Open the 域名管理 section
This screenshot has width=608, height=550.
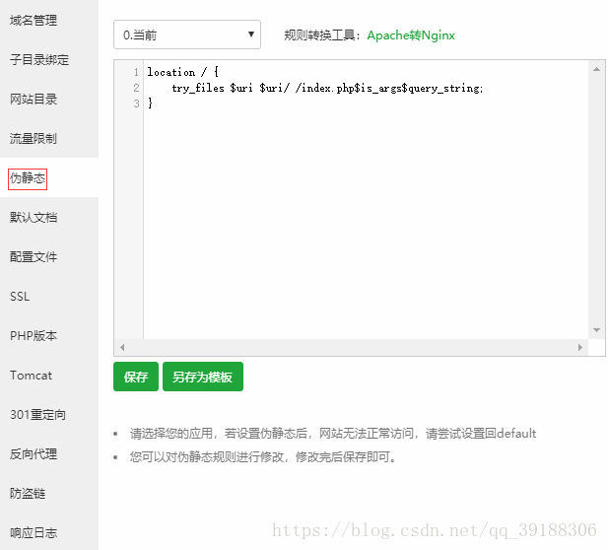click(34, 20)
